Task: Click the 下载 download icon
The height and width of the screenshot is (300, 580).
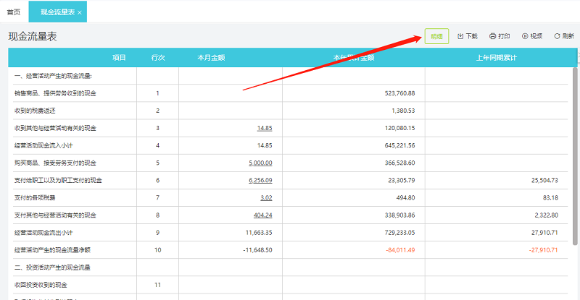Action: [460, 36]
